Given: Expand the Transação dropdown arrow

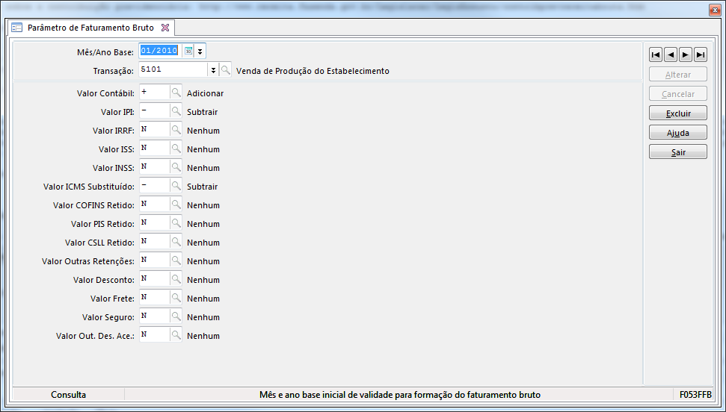Looking at the screenshot, I should [x=213, y=69].
